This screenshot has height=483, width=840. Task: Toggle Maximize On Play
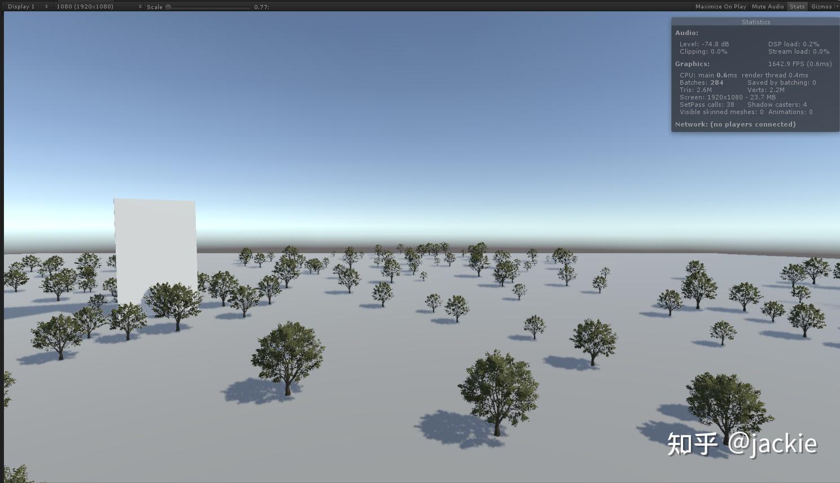[721, 6]
